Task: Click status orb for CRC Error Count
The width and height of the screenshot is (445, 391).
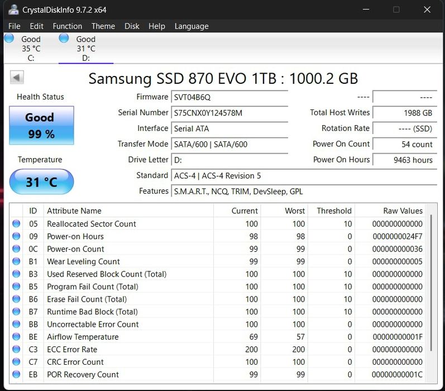Action: pyautogui.click(x=16, y=361)
